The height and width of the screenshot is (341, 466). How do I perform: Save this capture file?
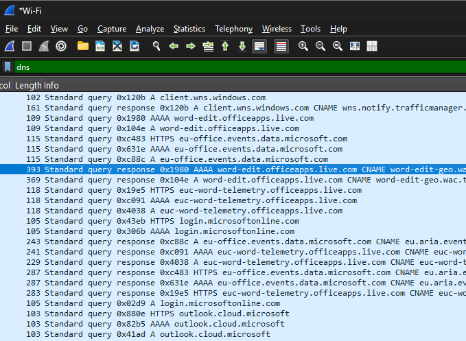coord(100,46)
